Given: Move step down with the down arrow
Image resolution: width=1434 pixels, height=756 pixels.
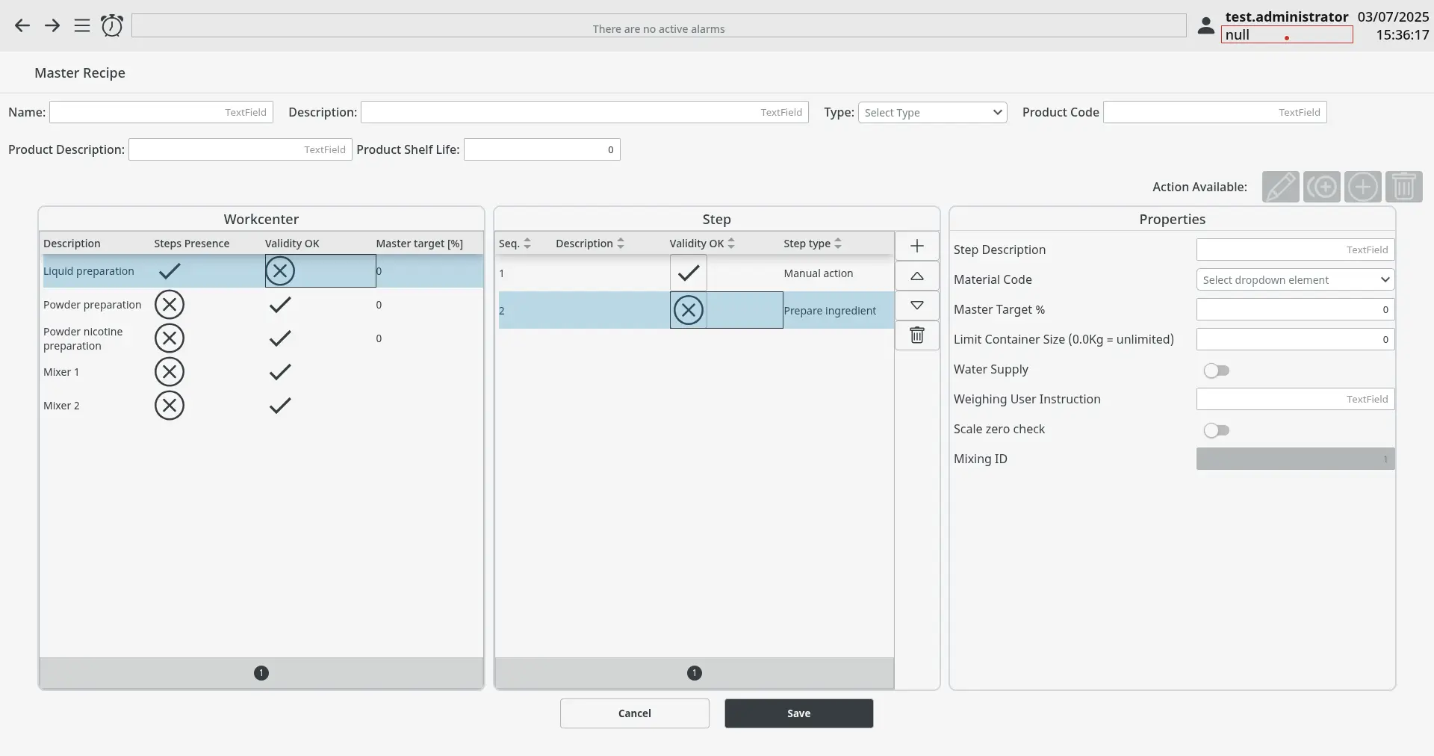Looking at the screenshot, I should tap(917, 306).
